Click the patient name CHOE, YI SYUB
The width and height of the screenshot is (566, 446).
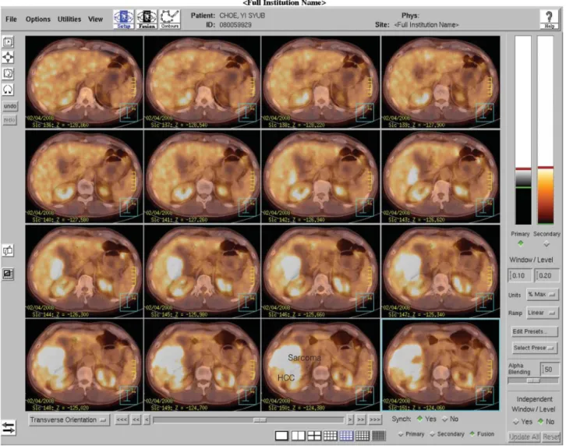pos(242,16)
